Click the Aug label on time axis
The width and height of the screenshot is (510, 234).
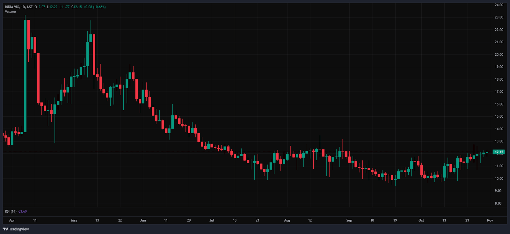point(287,220)
